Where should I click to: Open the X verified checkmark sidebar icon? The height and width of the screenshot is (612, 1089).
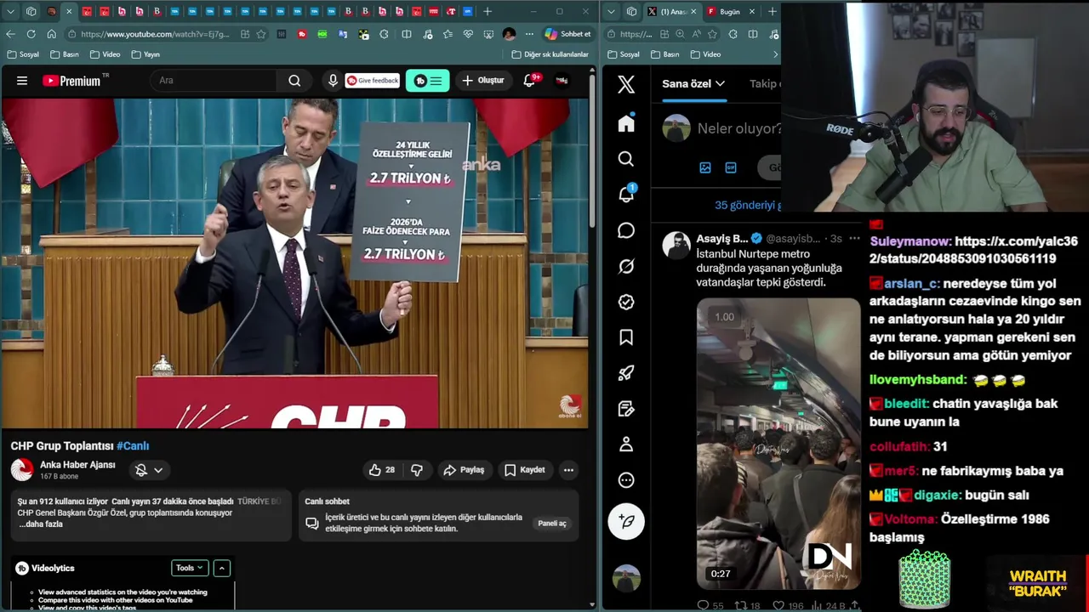pos(626,302)
